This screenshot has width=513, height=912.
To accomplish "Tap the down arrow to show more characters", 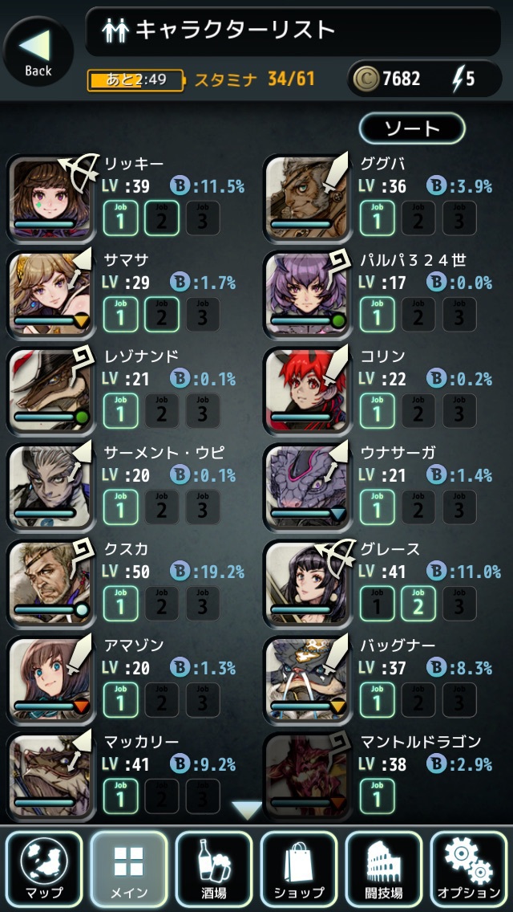I will pos(246,809).
